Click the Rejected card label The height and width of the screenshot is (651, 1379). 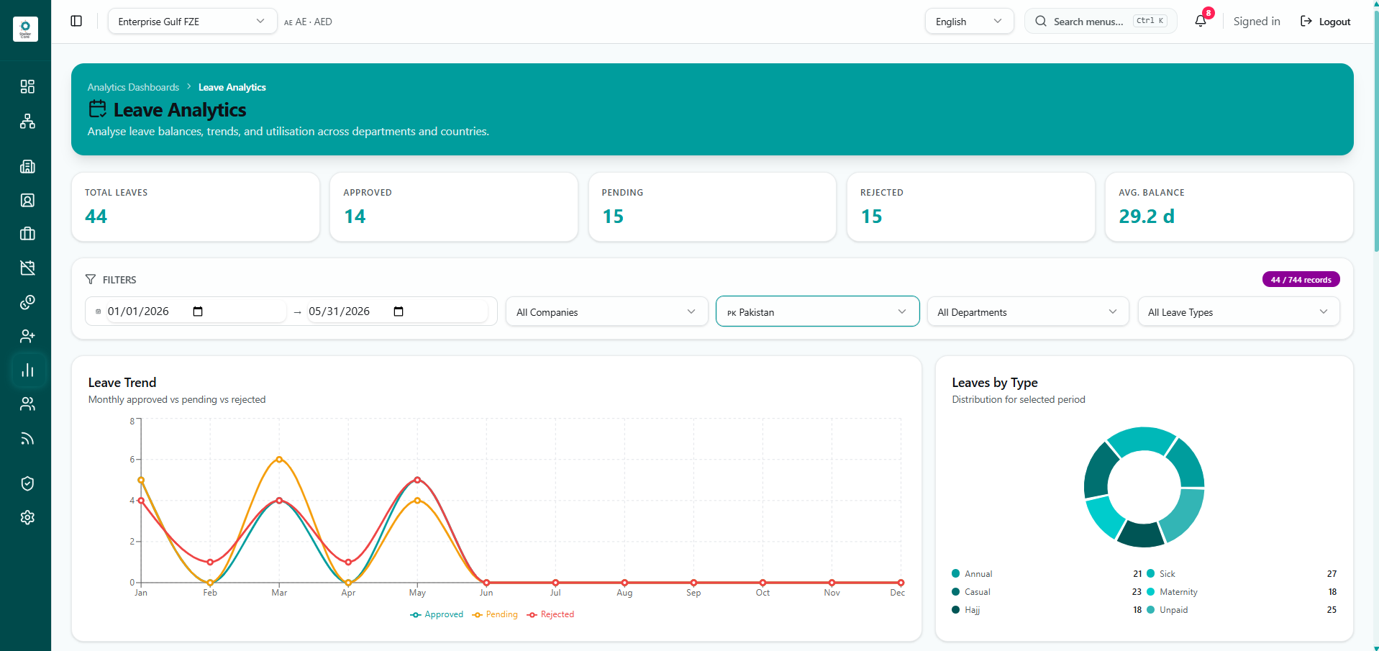click(882, 192)
